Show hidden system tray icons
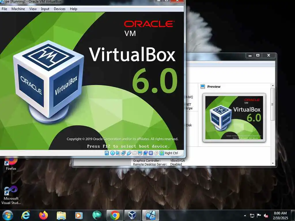This screenshot has height=221, width=295. (245, 216)
